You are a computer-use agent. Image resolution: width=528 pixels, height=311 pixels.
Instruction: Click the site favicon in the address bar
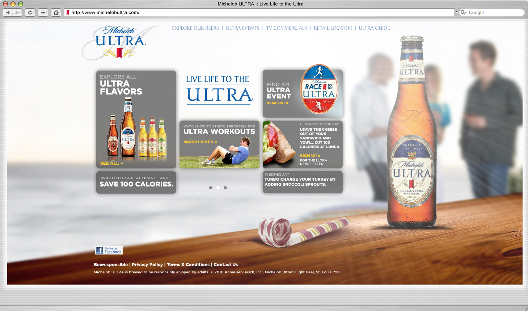click(x=68, y=12)
